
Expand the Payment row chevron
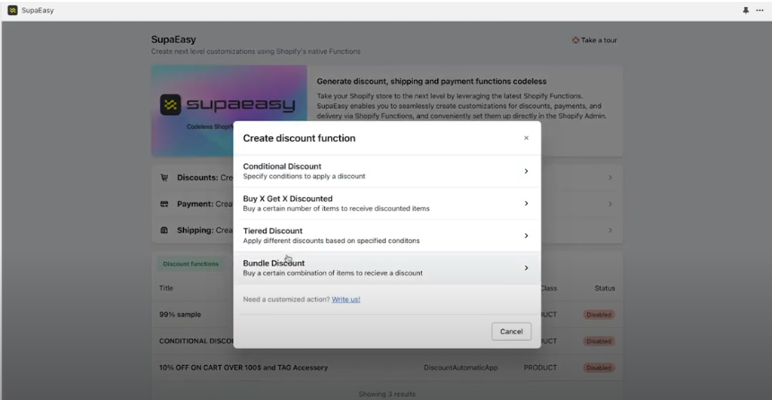pos(610,204)
